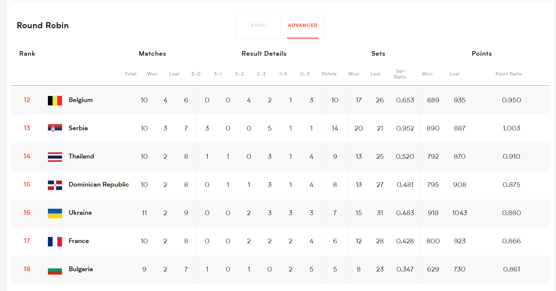Click the Set Ratio column header
This screenshot has width=556, height=291.
point(400,74)
